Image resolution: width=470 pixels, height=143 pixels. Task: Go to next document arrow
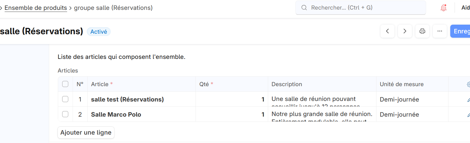[405, 31]
